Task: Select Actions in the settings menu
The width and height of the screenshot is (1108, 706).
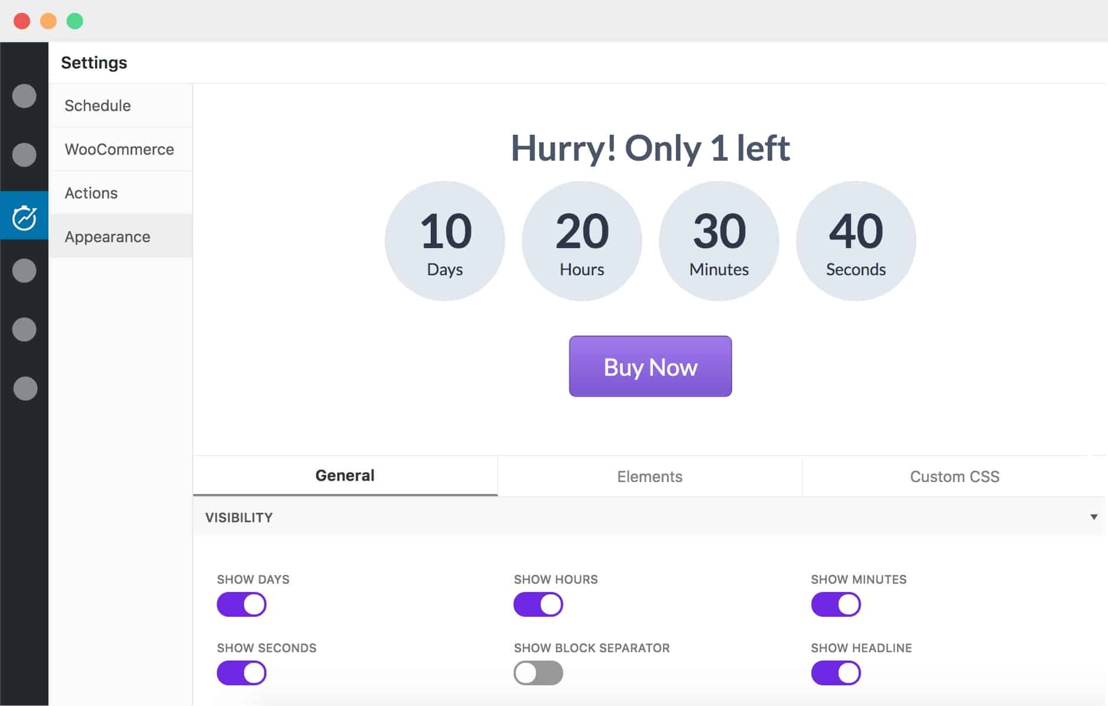Action: (x=91, y=193)
